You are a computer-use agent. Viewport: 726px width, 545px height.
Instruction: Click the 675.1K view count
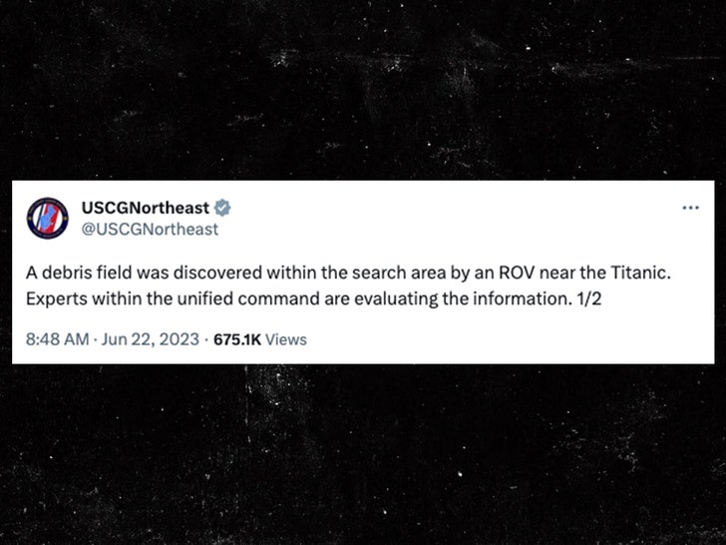coord(236,339)
